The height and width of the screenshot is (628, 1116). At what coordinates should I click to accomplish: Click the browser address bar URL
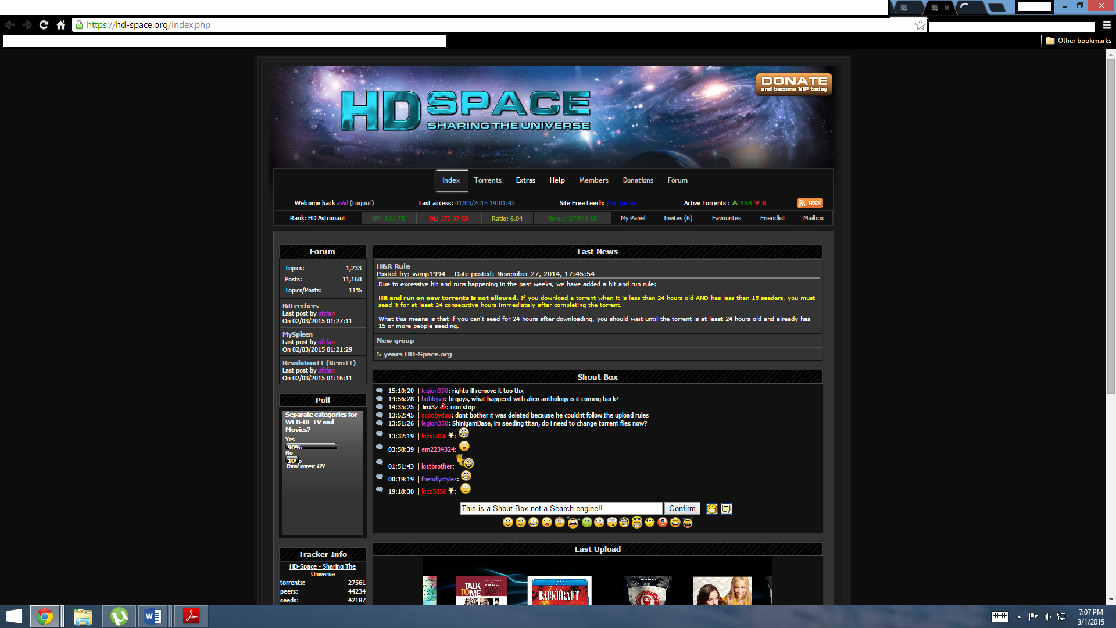tap(148, 25)
